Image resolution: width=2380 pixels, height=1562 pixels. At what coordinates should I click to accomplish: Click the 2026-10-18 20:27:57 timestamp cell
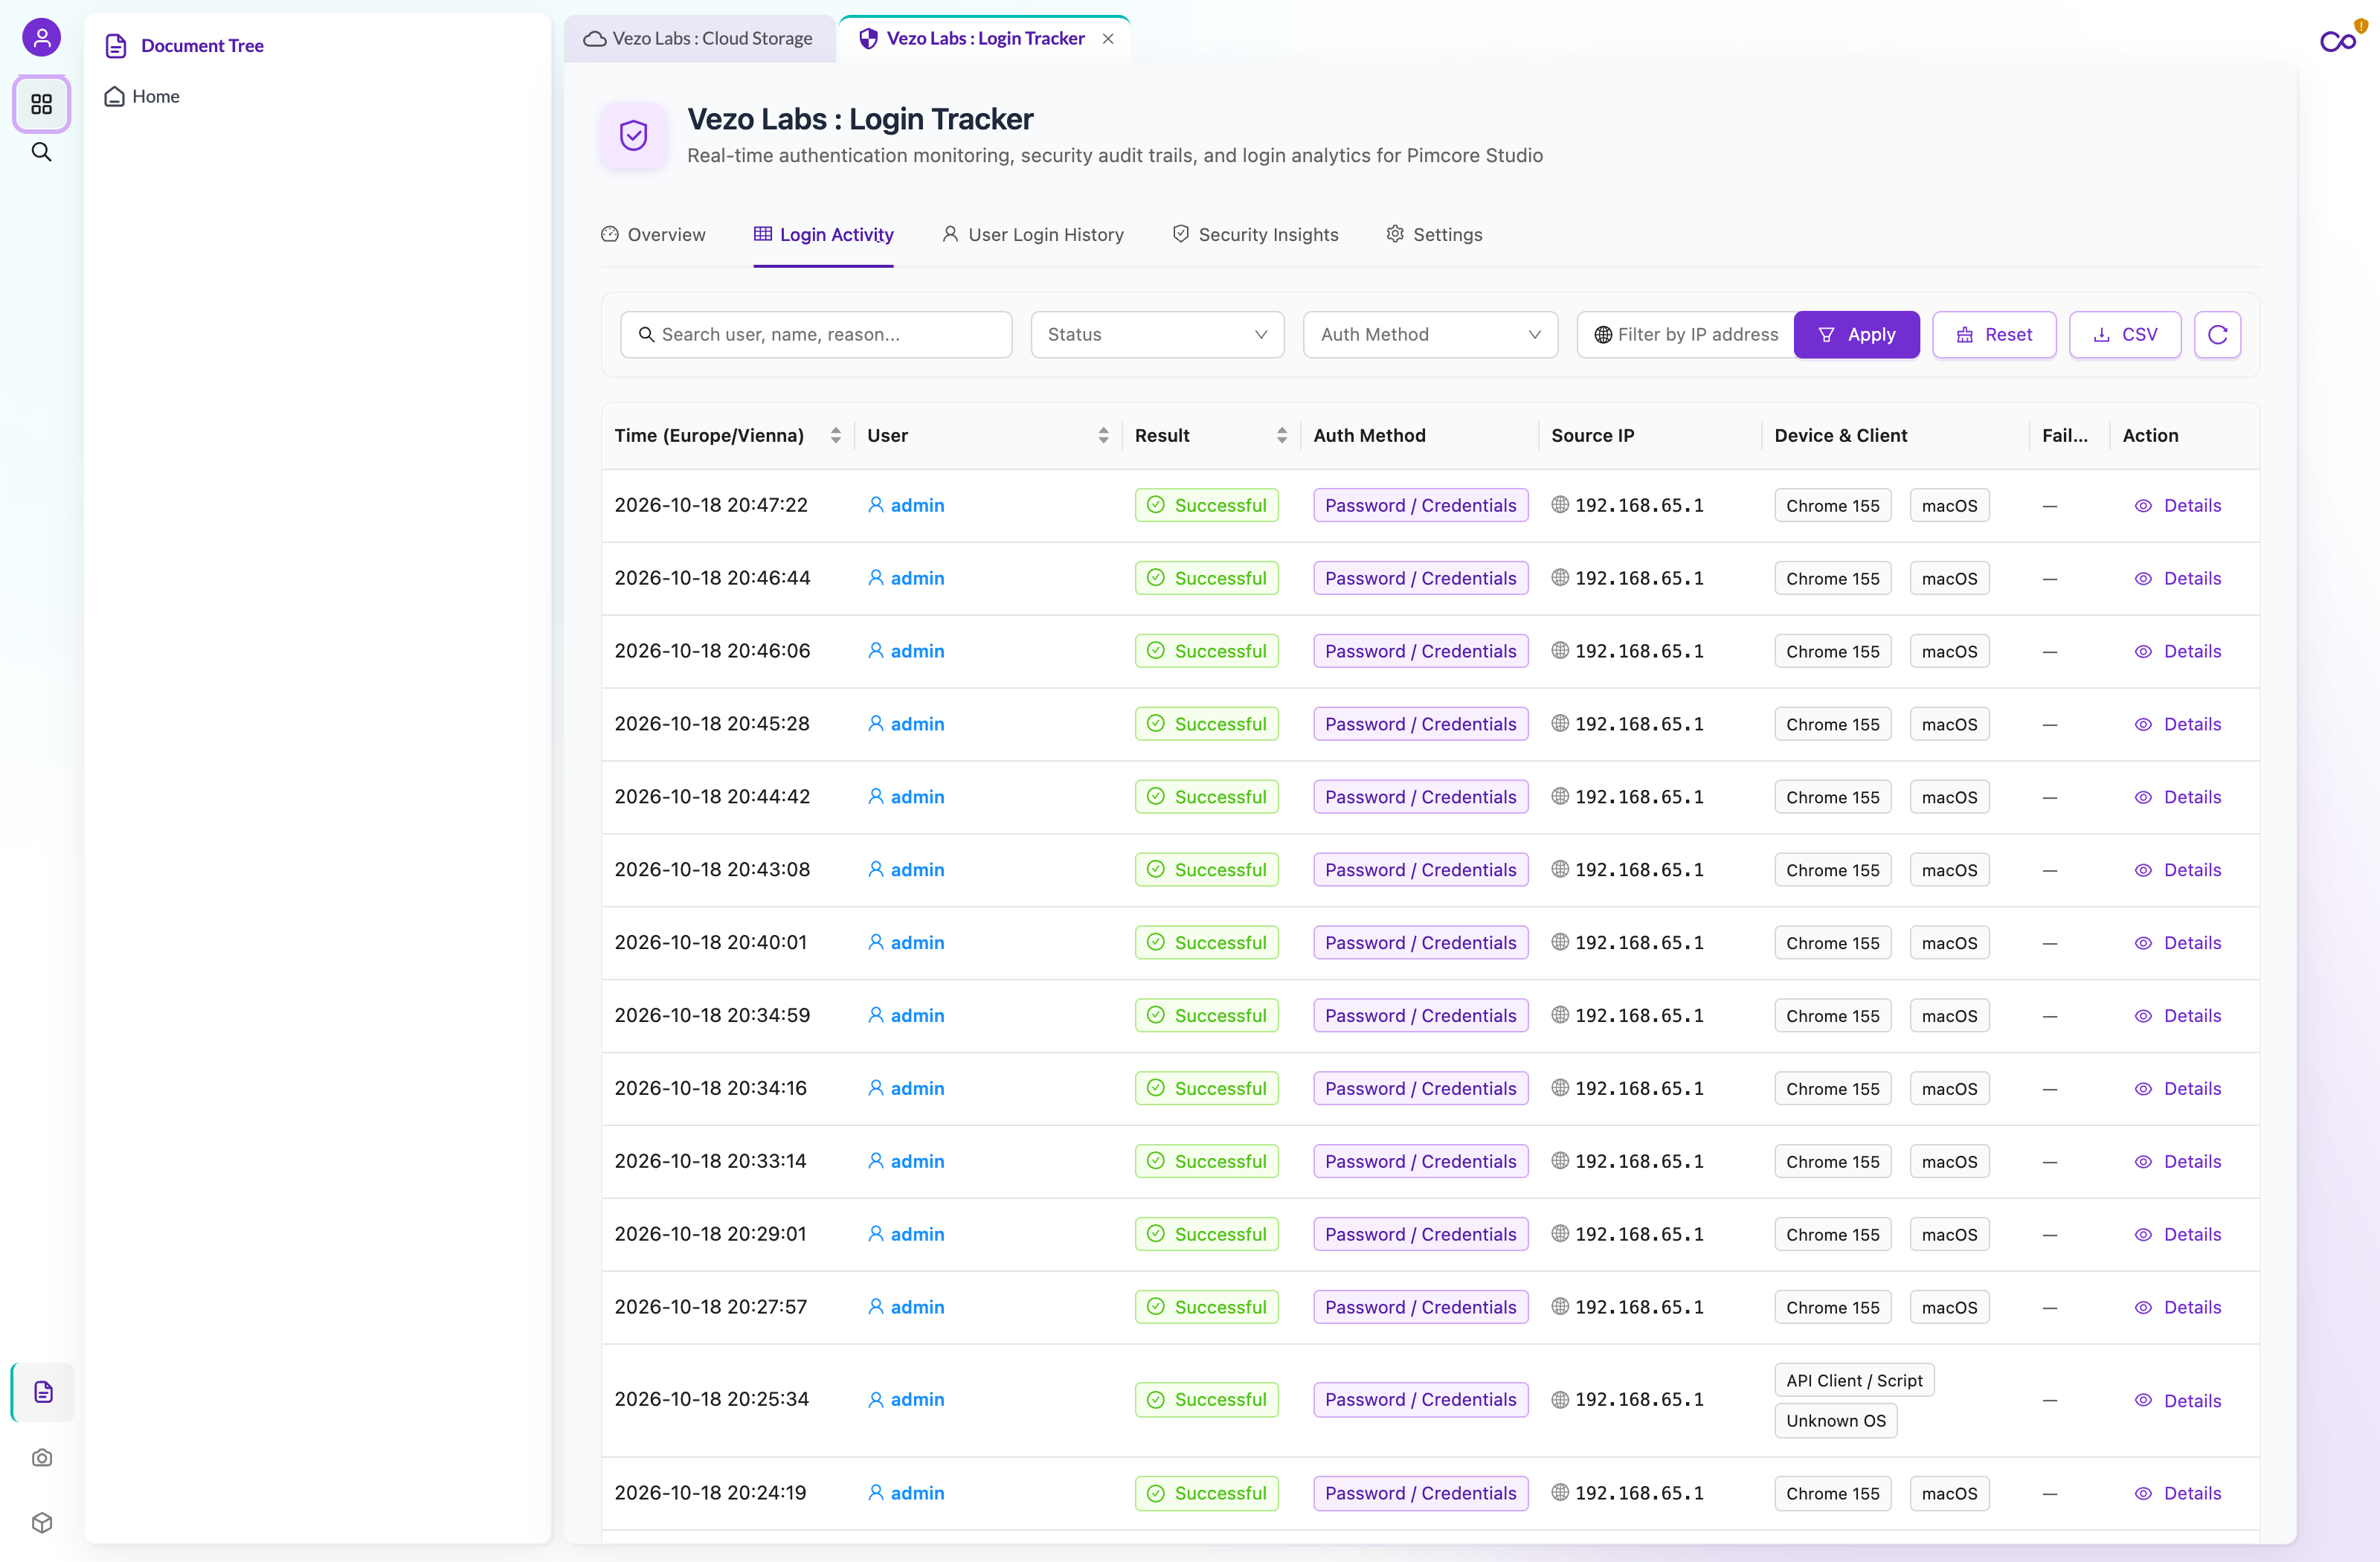710,1306
